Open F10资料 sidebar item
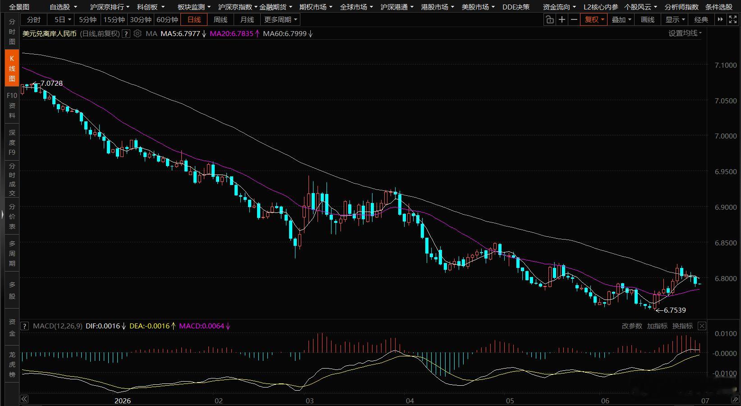The width and height of the screenshot is (741, 406). pos(12,105)
